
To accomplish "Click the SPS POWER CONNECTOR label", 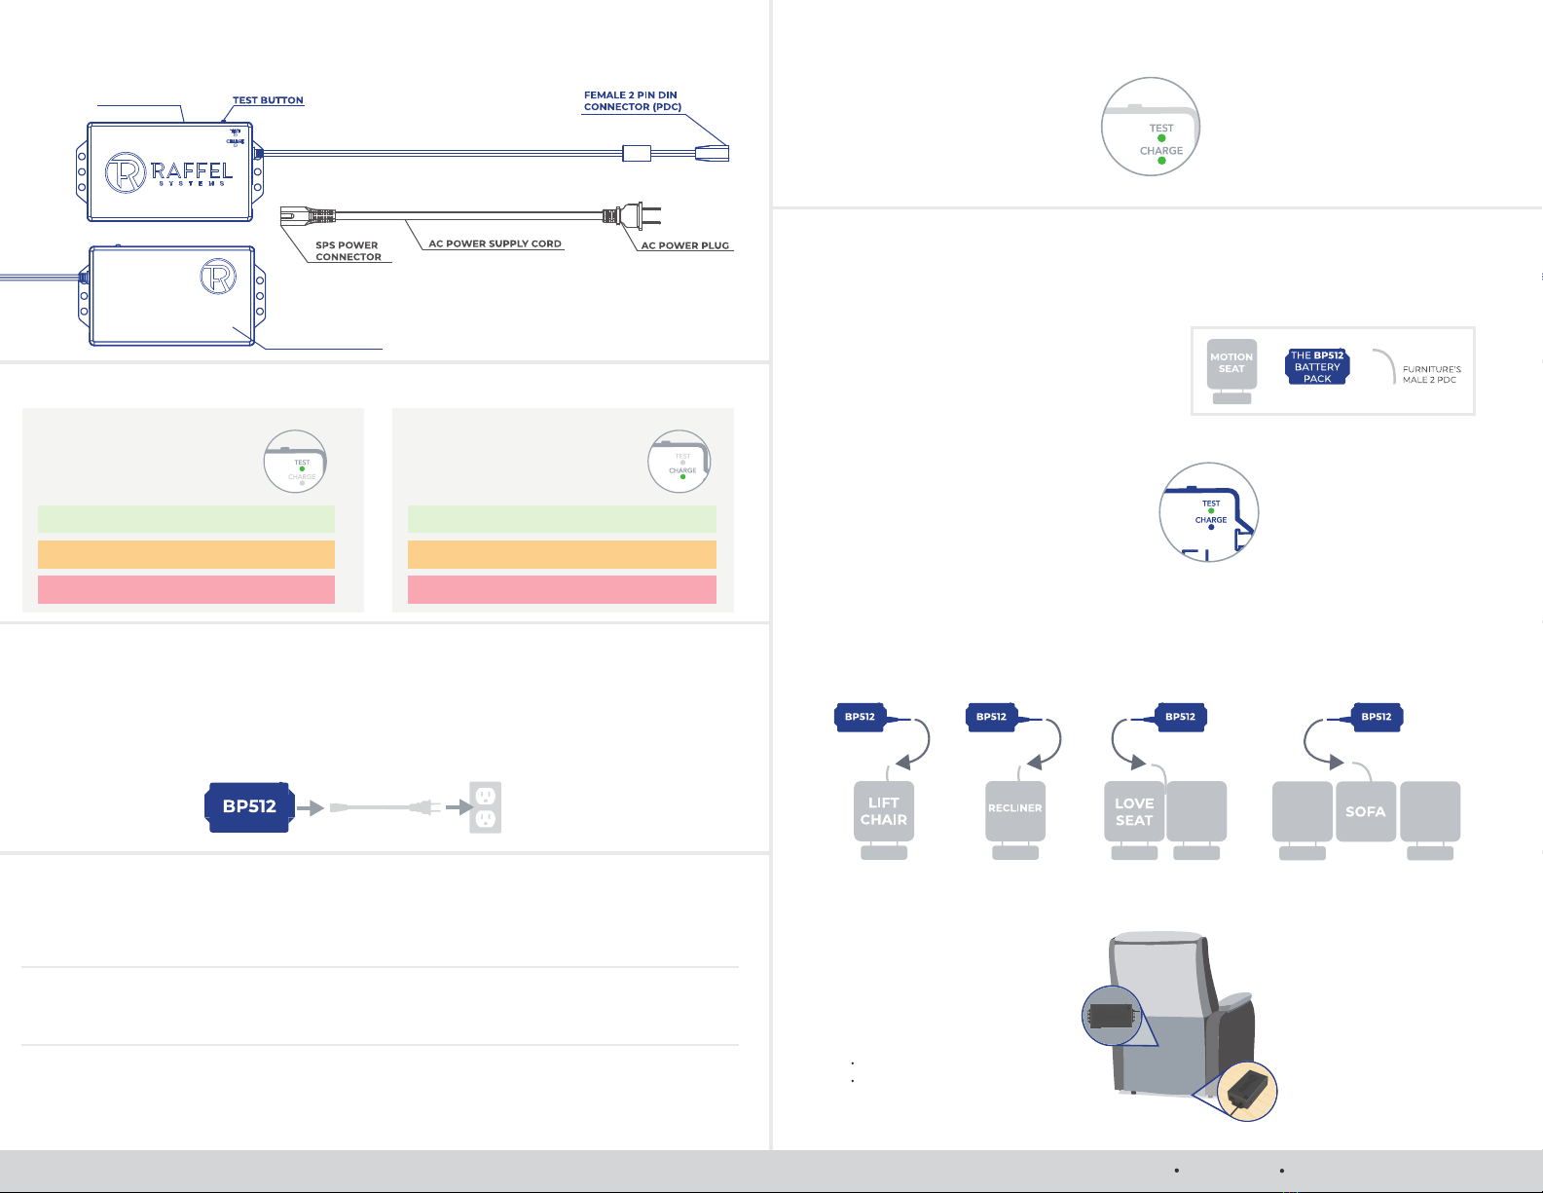I will (x=348, y=251).
